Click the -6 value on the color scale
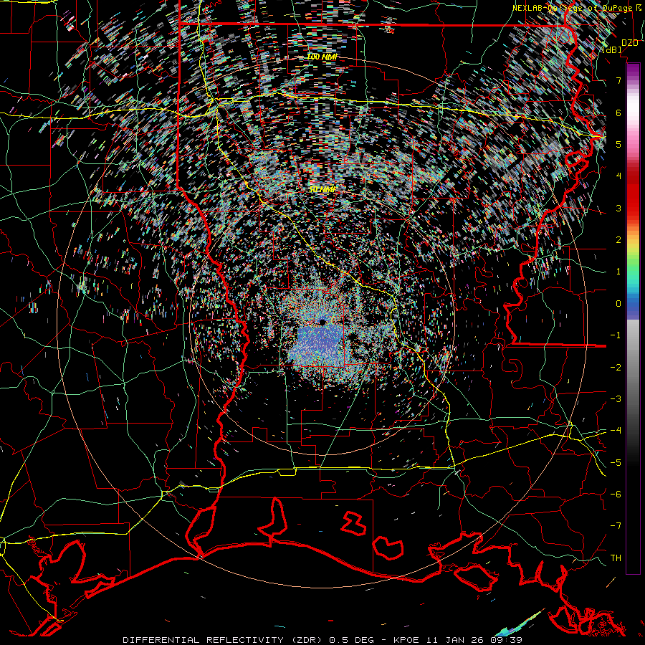This screenshot has height=645, width=645. [x=616, y=494]
